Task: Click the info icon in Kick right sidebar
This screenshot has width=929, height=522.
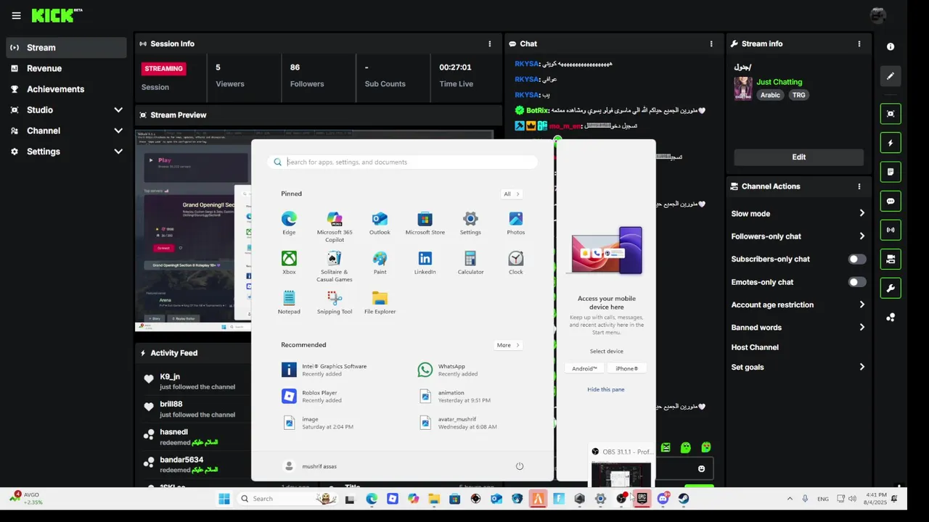Action: click(x=891, y=46)
